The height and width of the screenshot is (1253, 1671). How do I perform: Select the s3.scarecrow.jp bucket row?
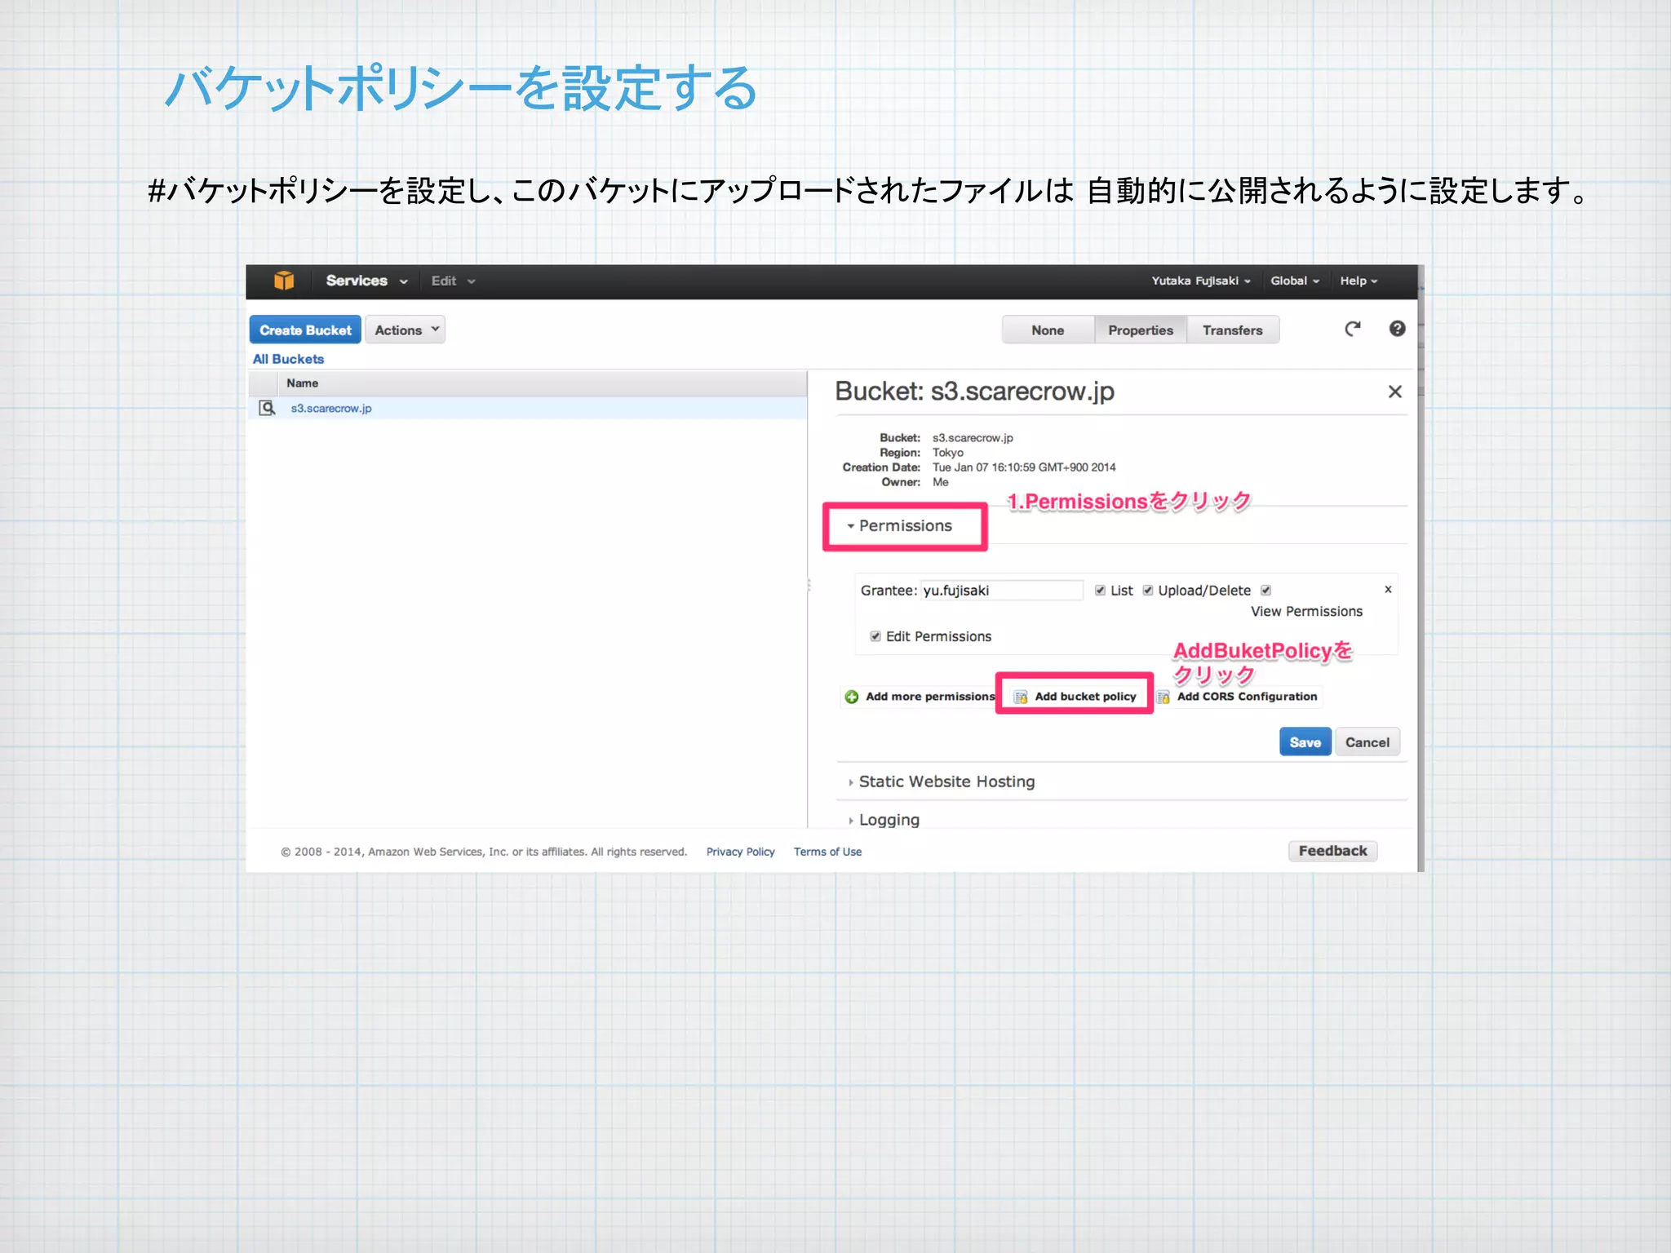(528, 408)
